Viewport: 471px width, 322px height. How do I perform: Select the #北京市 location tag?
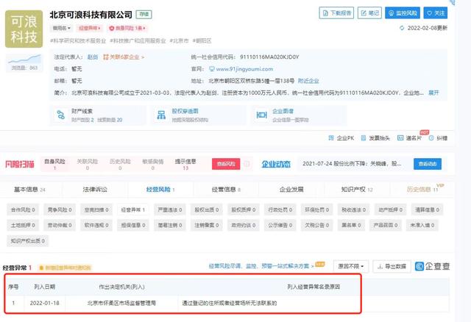(x=179, y=41)
